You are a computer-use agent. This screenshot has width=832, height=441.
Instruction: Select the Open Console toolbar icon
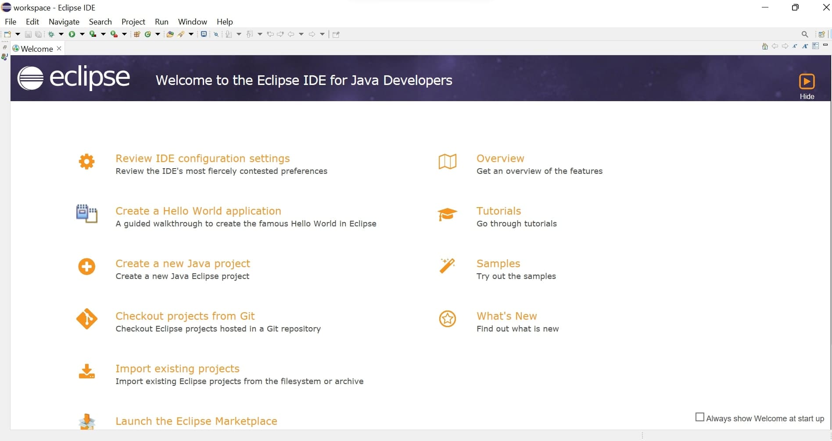point(204,34)
